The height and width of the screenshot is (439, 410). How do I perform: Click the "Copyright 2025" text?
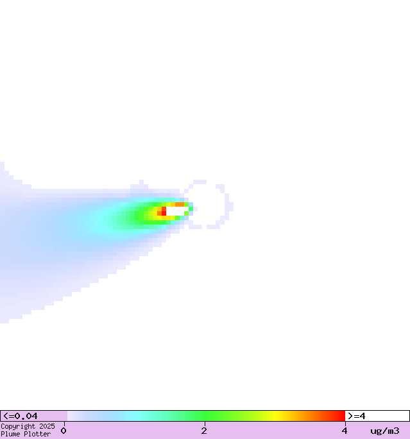(28, 426)
